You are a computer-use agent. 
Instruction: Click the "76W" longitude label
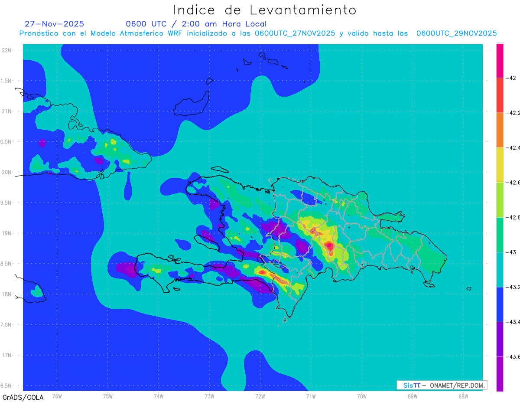(57, 396)
